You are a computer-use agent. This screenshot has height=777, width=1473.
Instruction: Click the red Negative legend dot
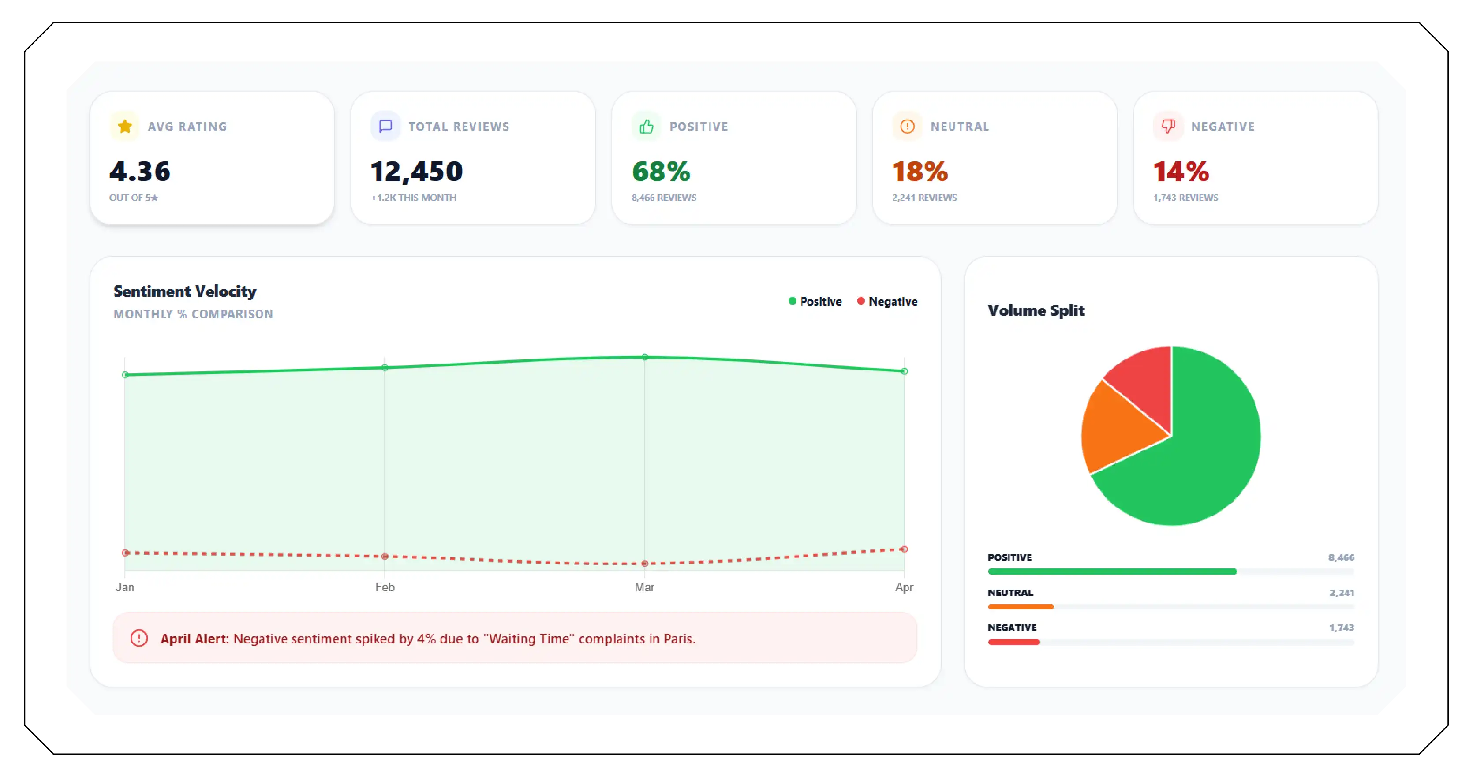click(860, 301)
